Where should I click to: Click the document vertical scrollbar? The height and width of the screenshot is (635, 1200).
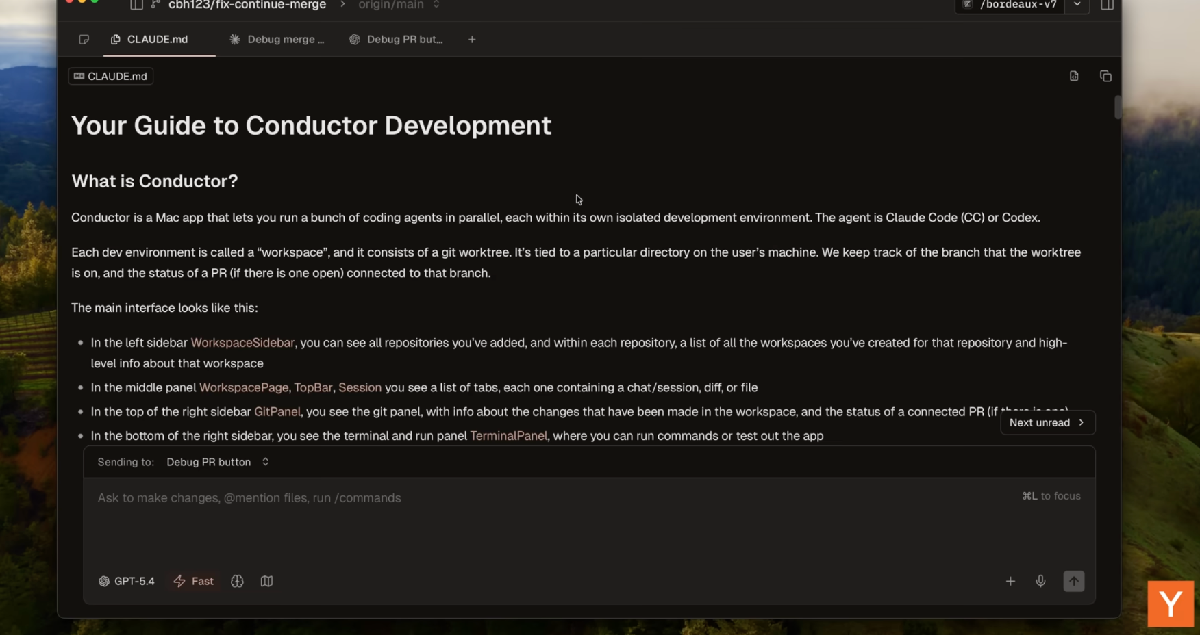click(1117, 107)
